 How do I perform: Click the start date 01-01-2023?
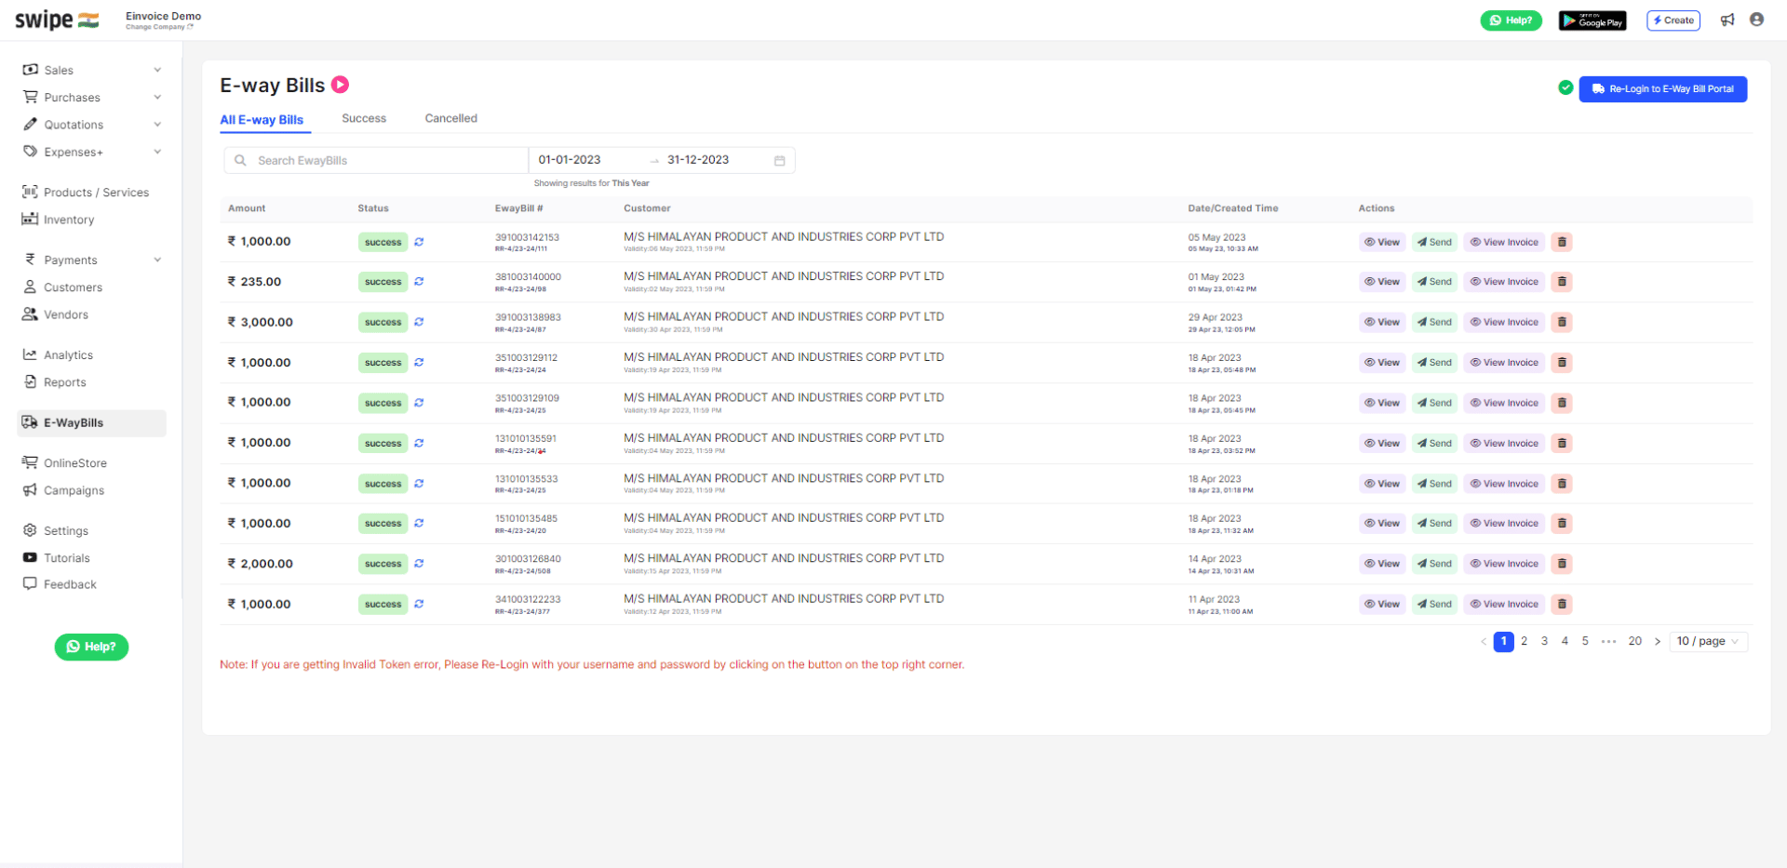[x=570, y=160]
